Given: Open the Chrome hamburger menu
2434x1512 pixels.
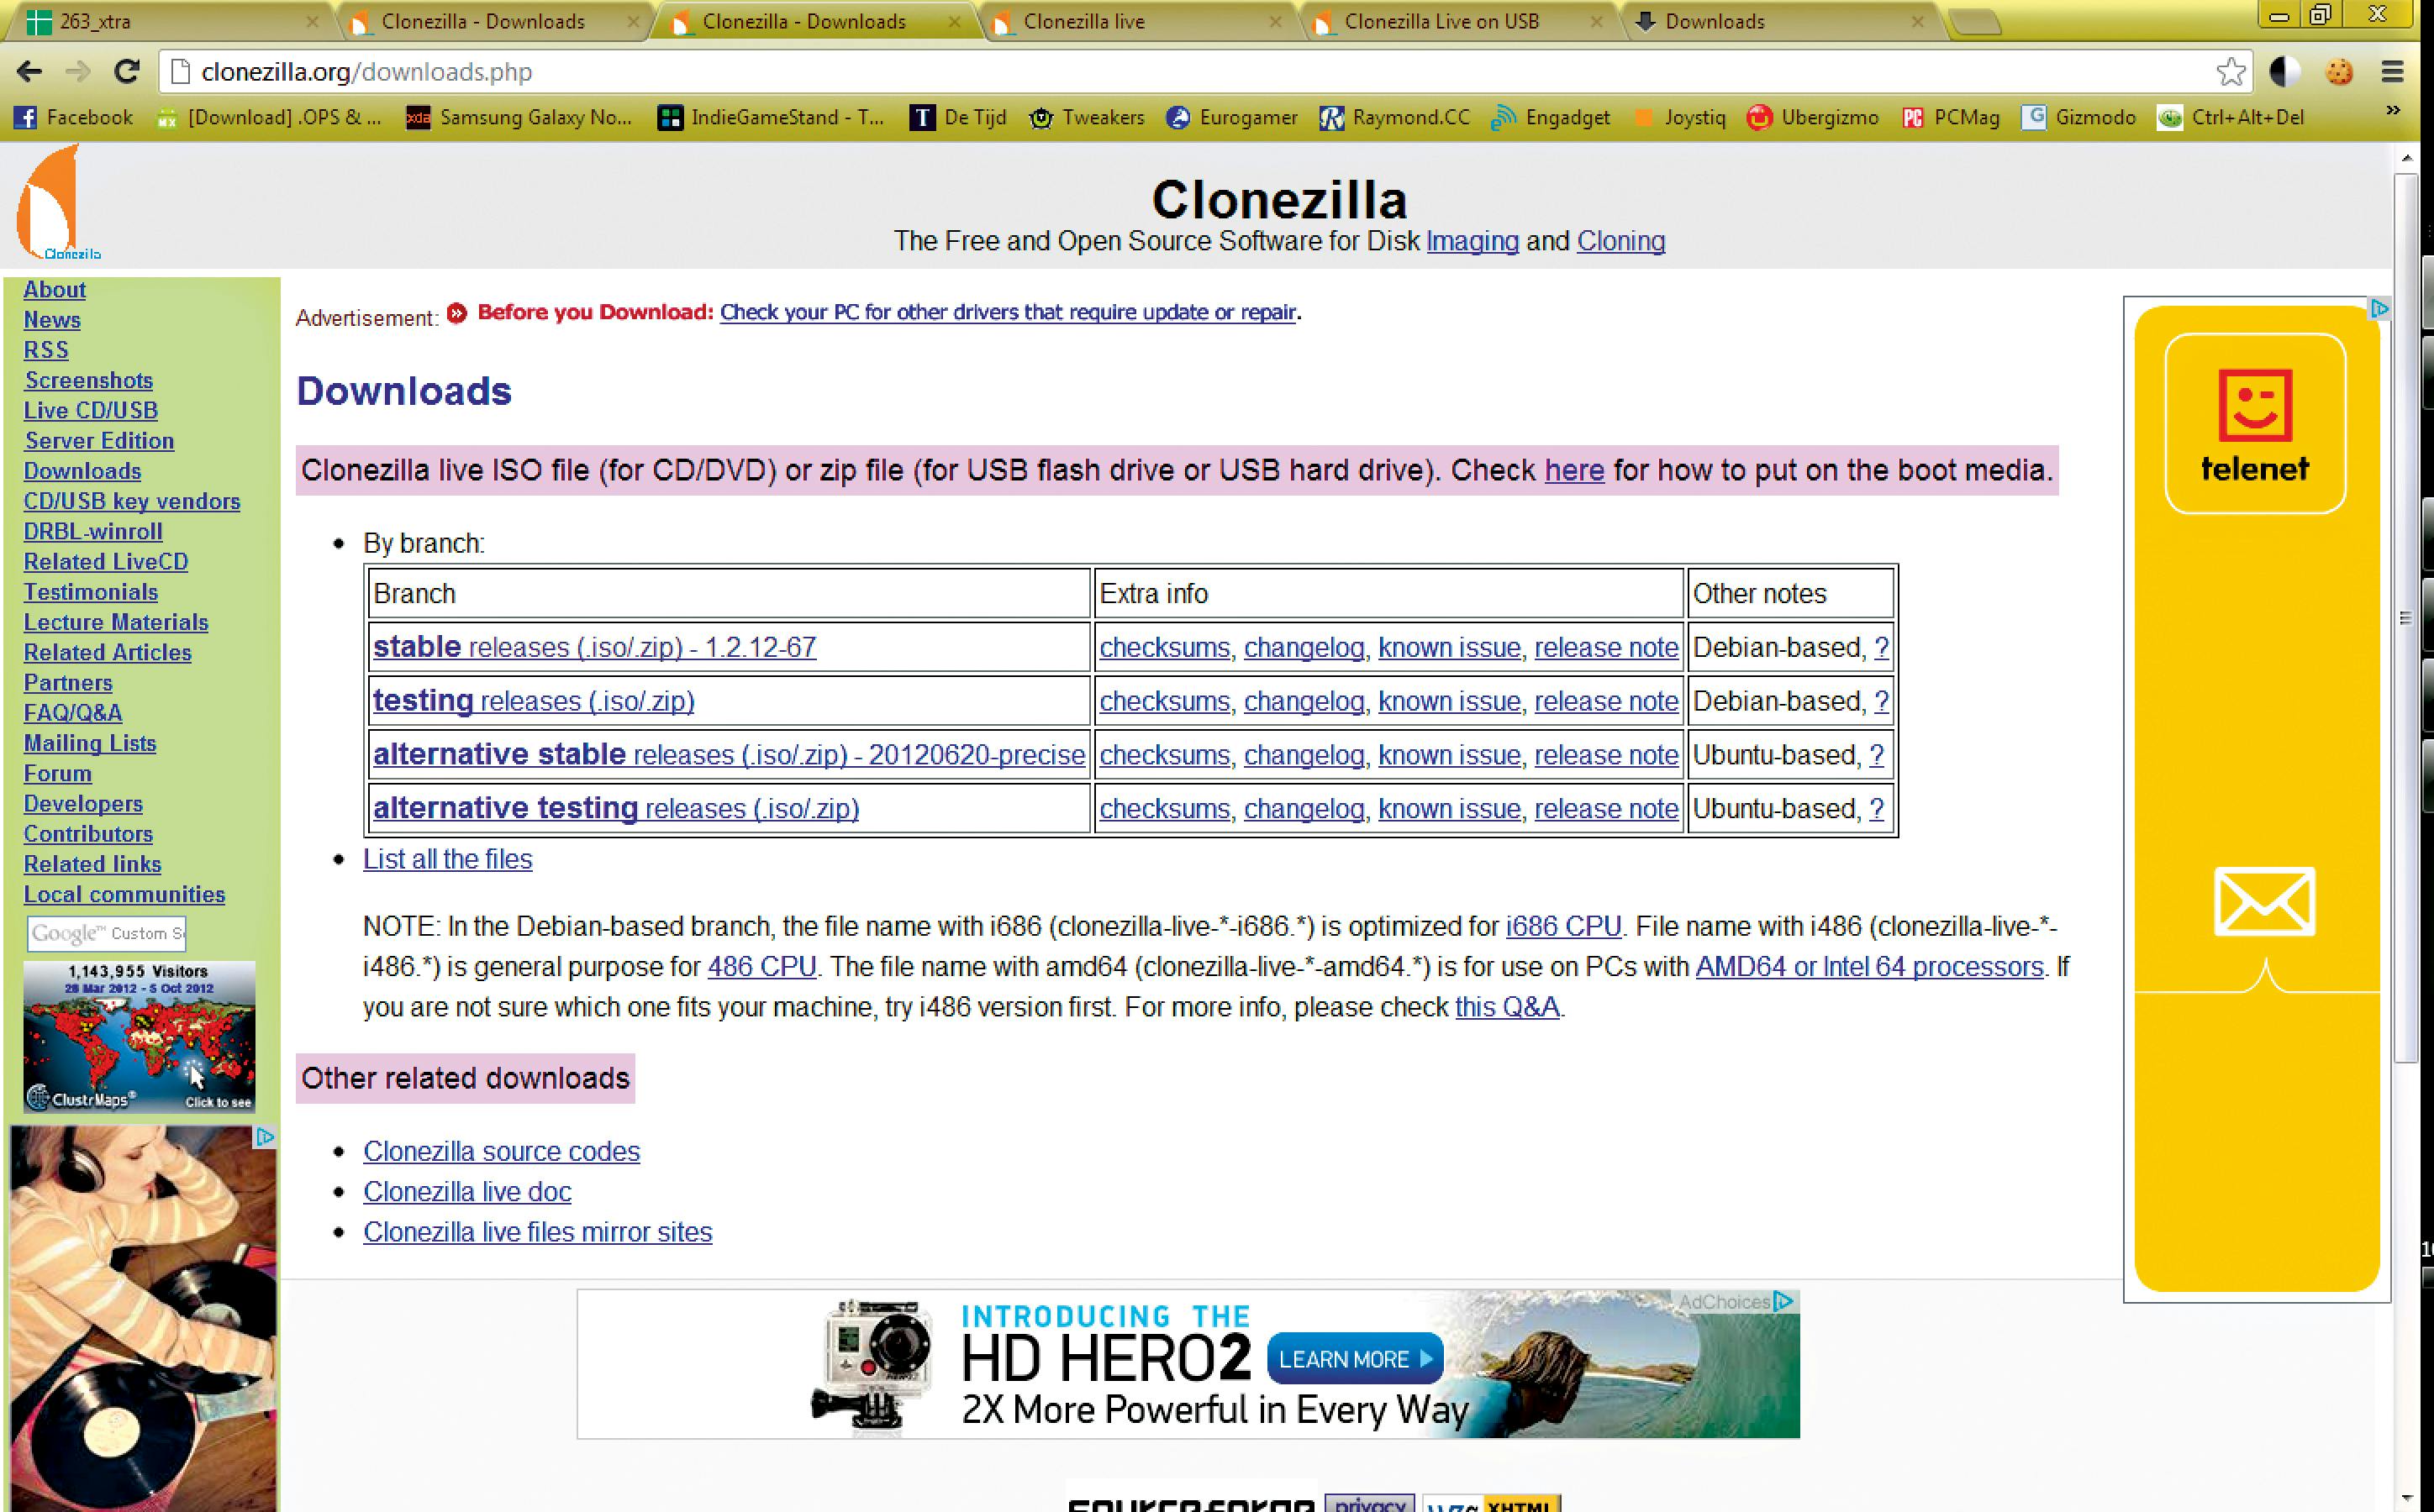Looking at the screenshot, I should pos(2393,71).
